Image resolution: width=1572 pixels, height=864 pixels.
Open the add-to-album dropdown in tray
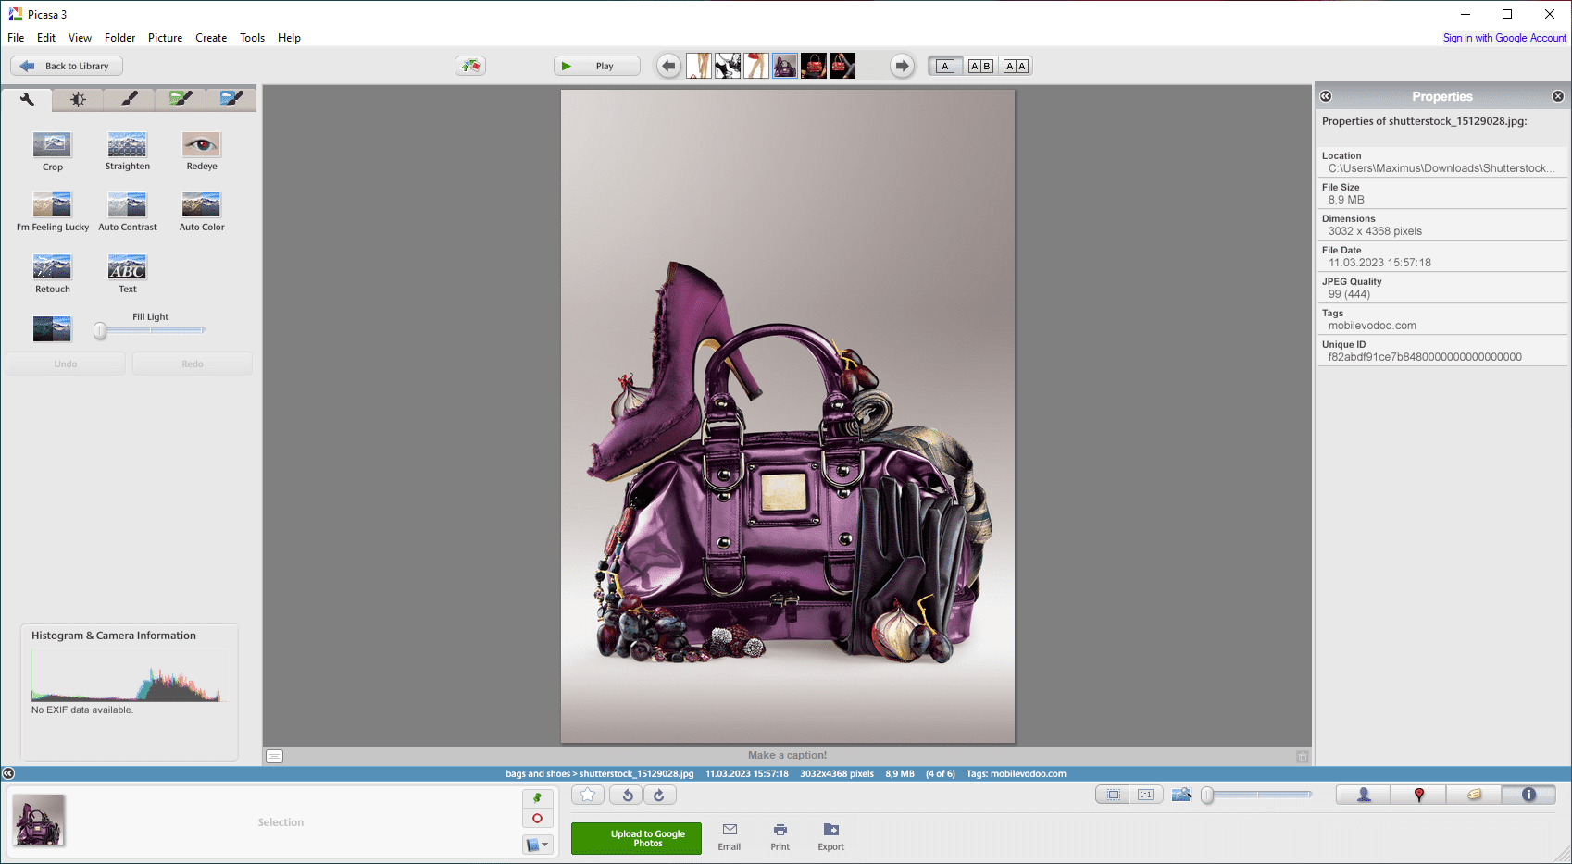(x=537, y=845)
